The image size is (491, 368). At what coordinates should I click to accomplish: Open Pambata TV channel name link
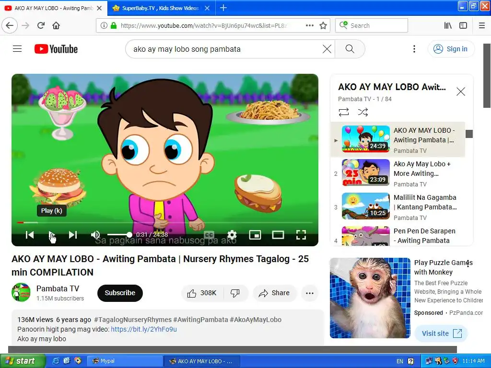(x=58, y=288)
